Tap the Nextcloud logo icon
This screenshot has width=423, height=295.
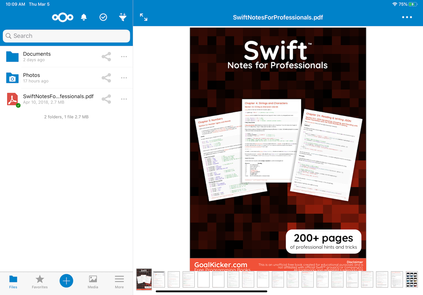(63, 17)
